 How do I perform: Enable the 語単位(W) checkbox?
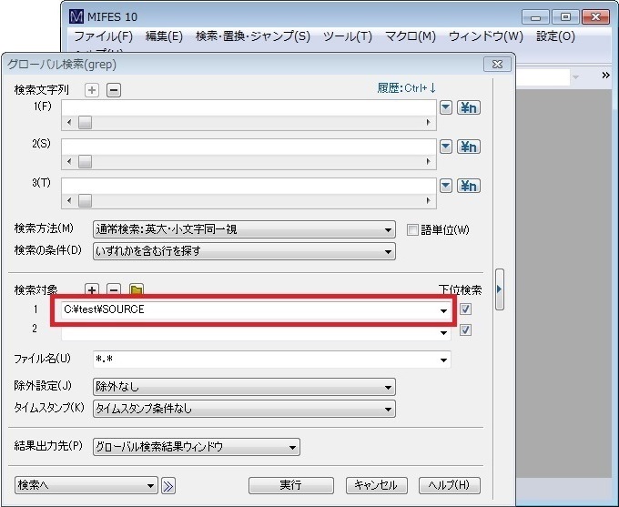tap(412, 229)
